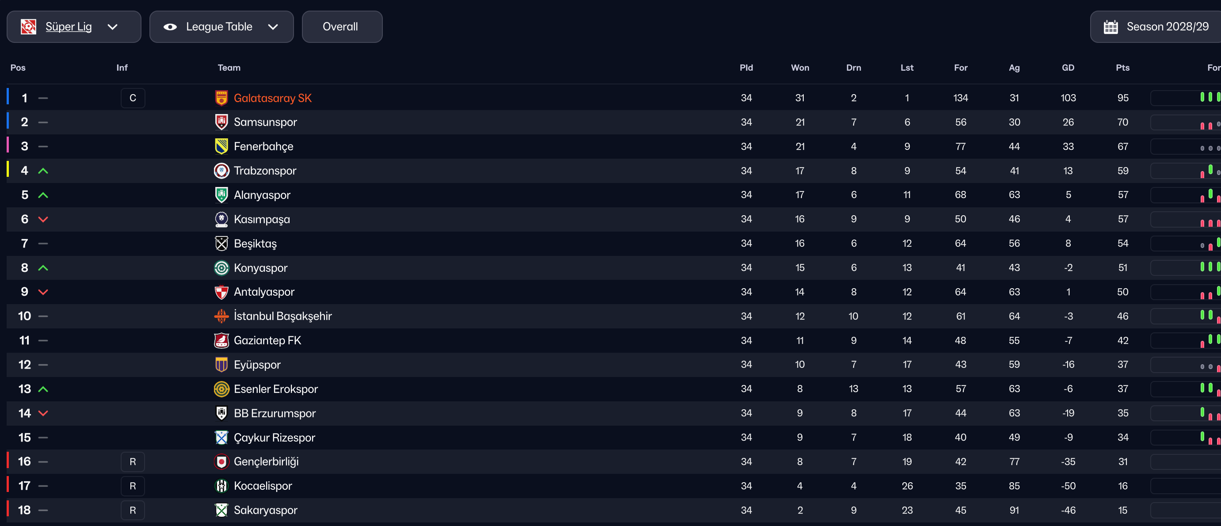
Task: Click the Trabzonspor club crest
Action: pyautogui.click(x=221, y=171)
